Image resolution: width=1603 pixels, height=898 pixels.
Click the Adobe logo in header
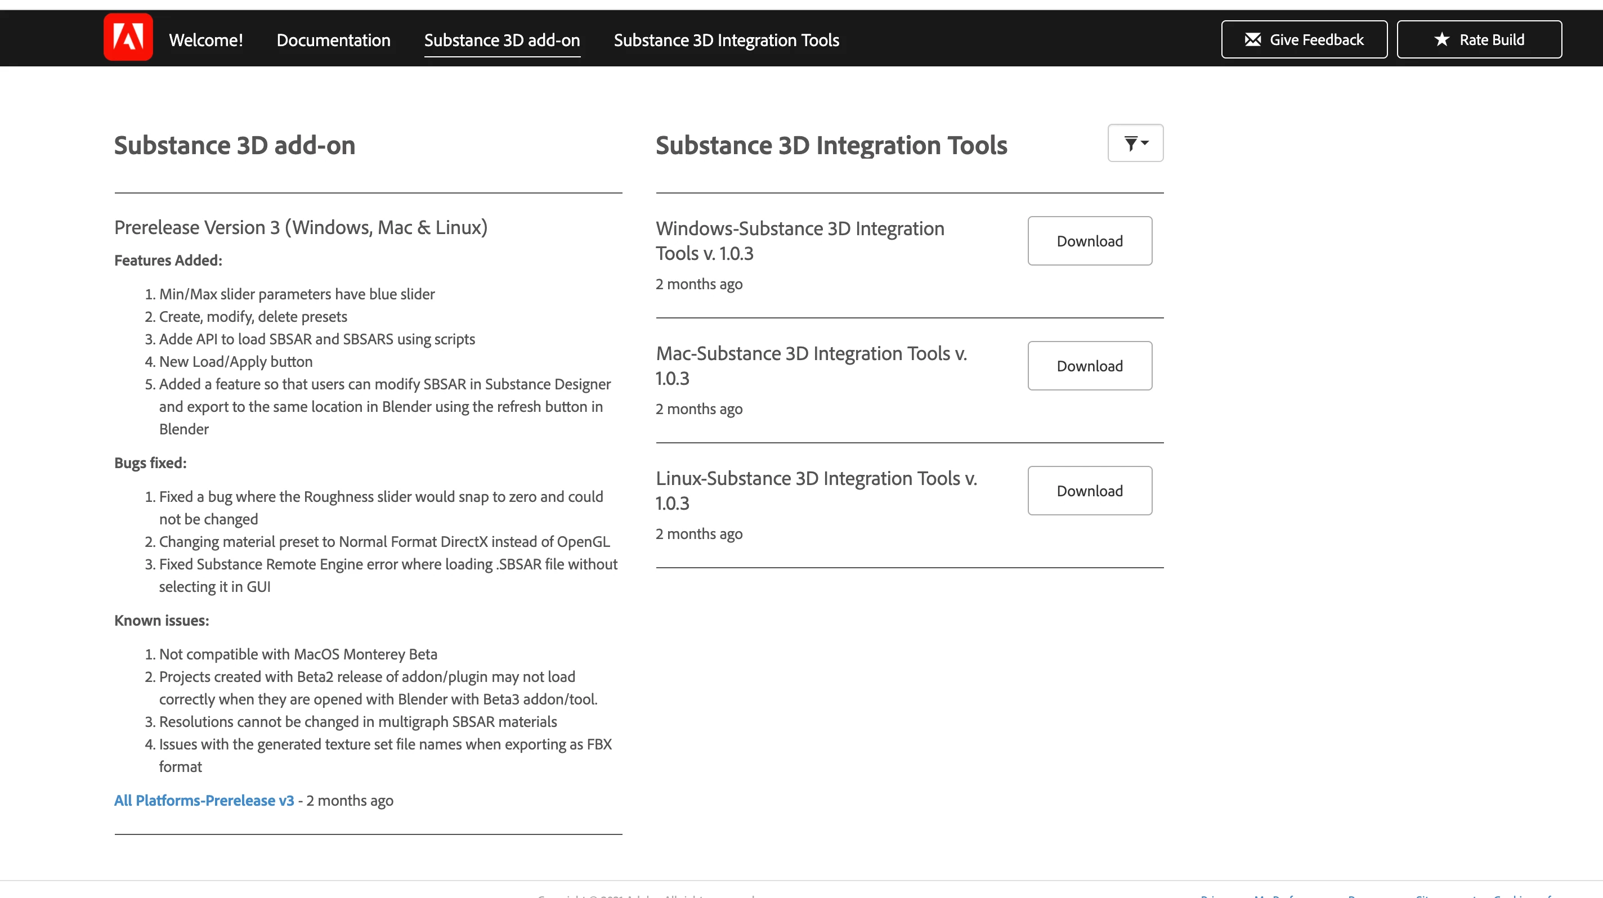pyautogui.click(x=128, y=38)
